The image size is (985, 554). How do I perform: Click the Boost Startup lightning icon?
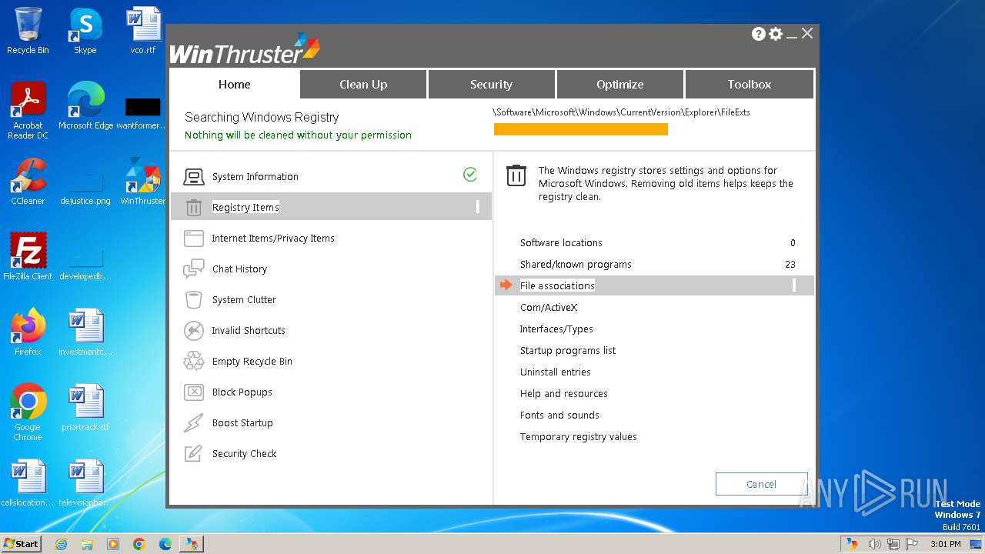(x=193, y=423)
